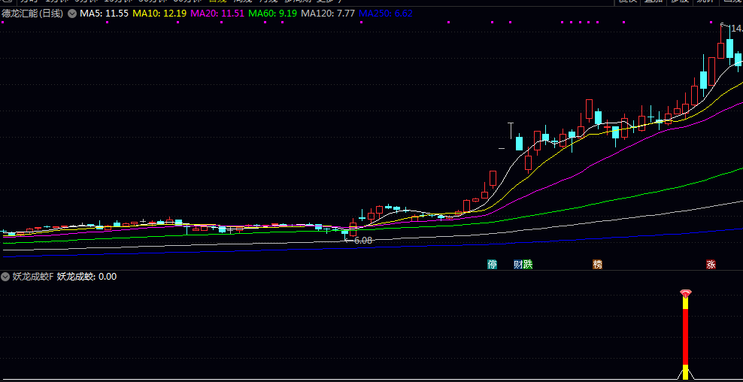
Task: Select the 德龙汇能(日线) chart title
Action: 32,14
